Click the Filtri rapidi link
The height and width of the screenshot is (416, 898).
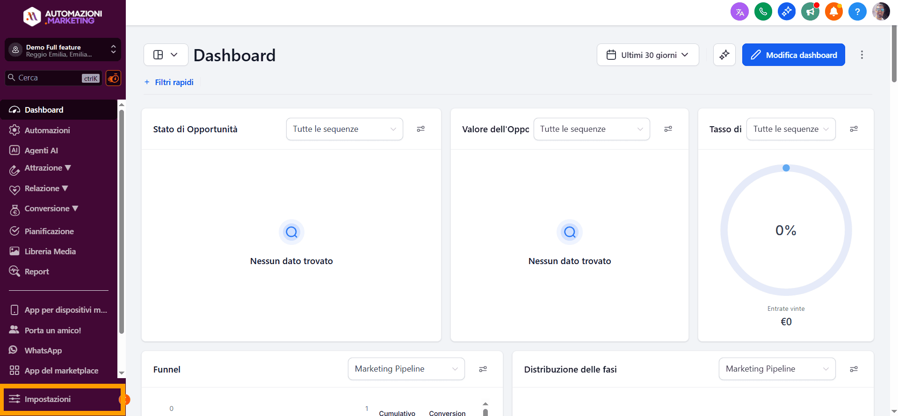click(174, 82)
